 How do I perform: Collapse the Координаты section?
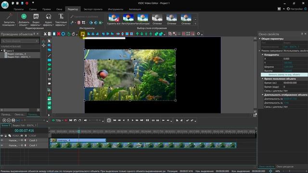click(262, 55)
